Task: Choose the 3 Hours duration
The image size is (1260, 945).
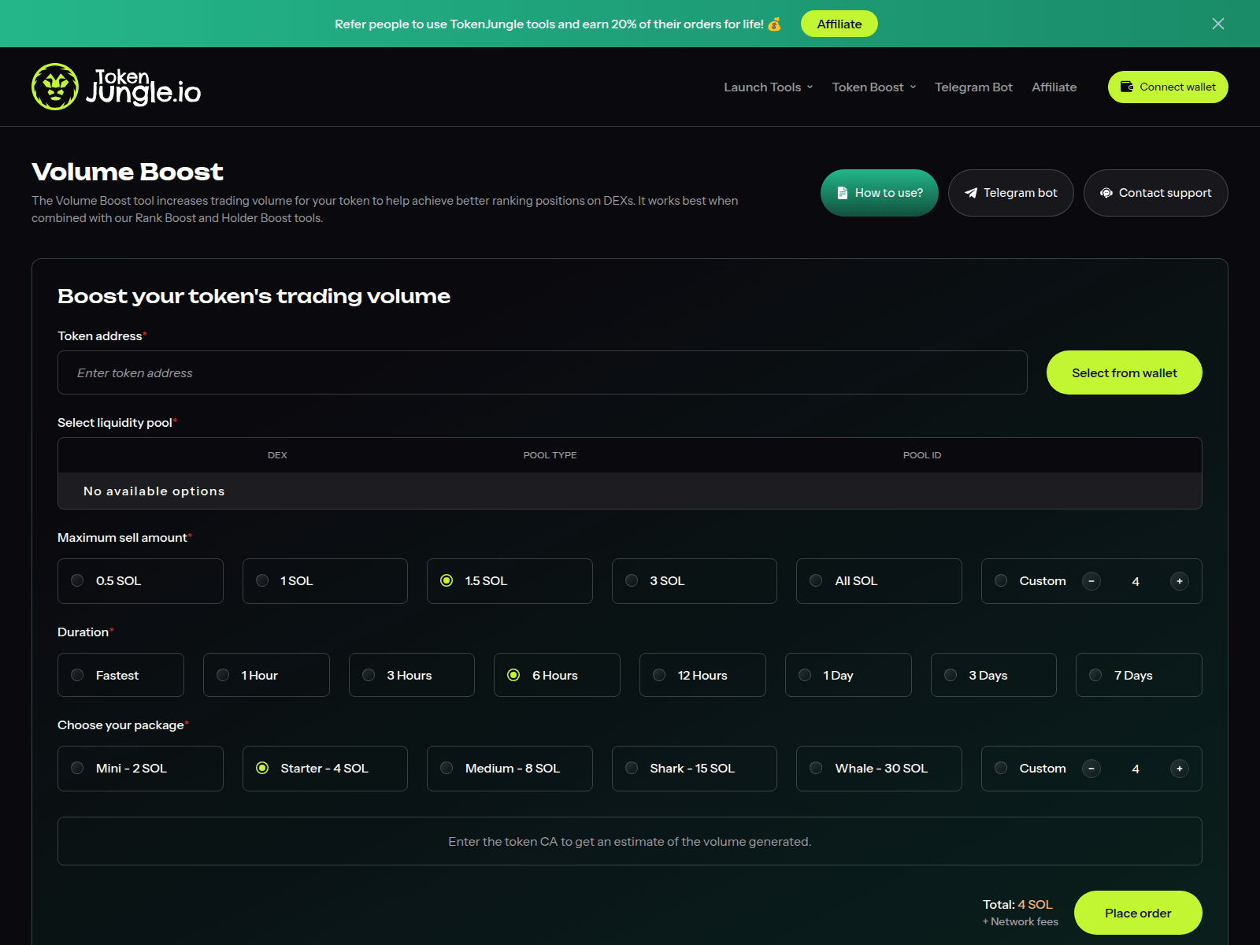Action: [412, 675]
